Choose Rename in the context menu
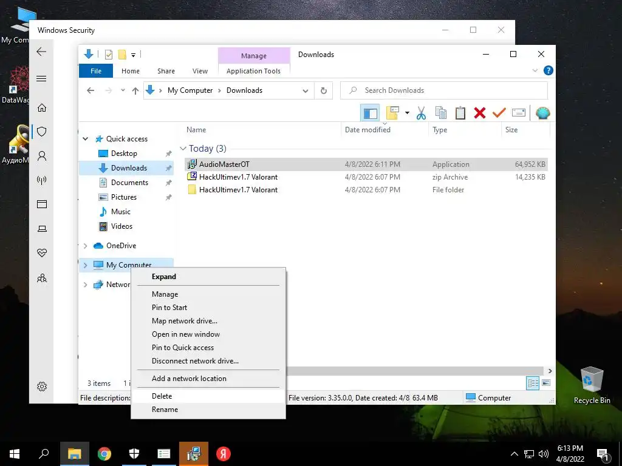The image size is (622, 466). pos(208,410)
